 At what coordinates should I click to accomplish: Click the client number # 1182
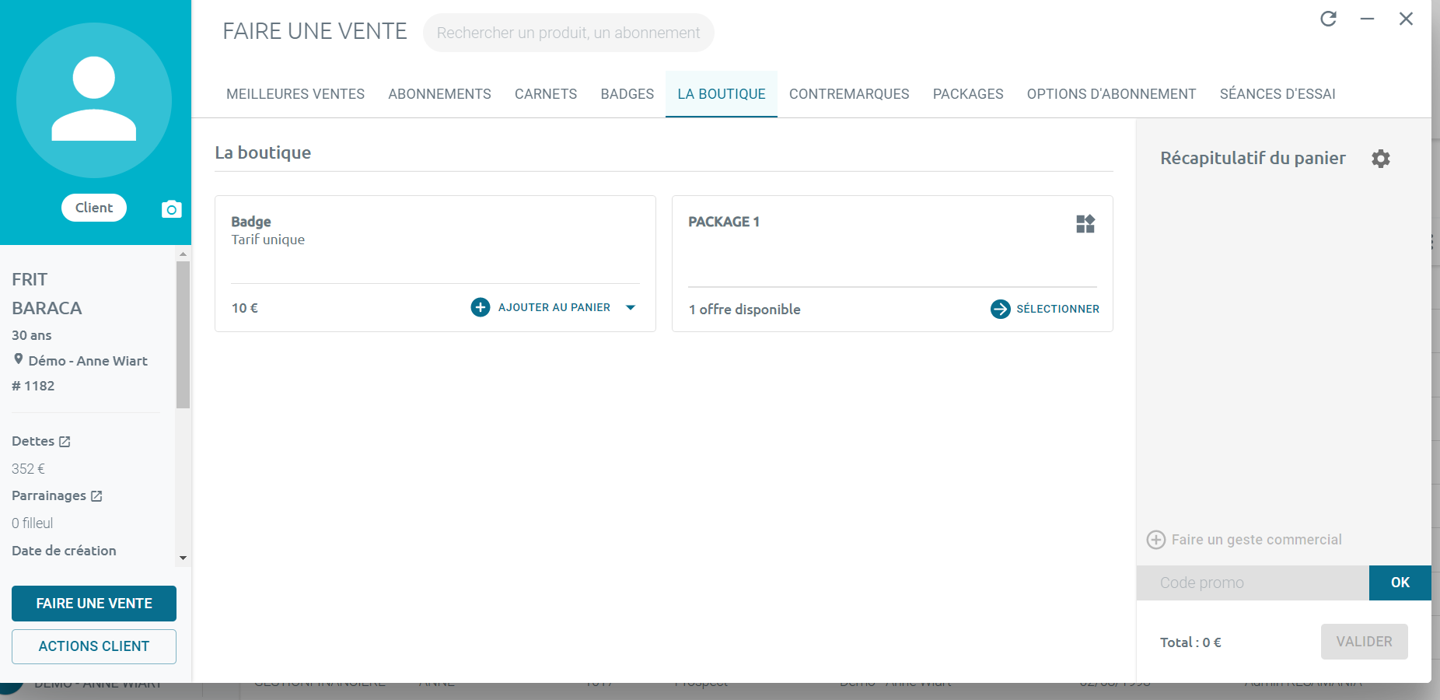pos(33,386)
